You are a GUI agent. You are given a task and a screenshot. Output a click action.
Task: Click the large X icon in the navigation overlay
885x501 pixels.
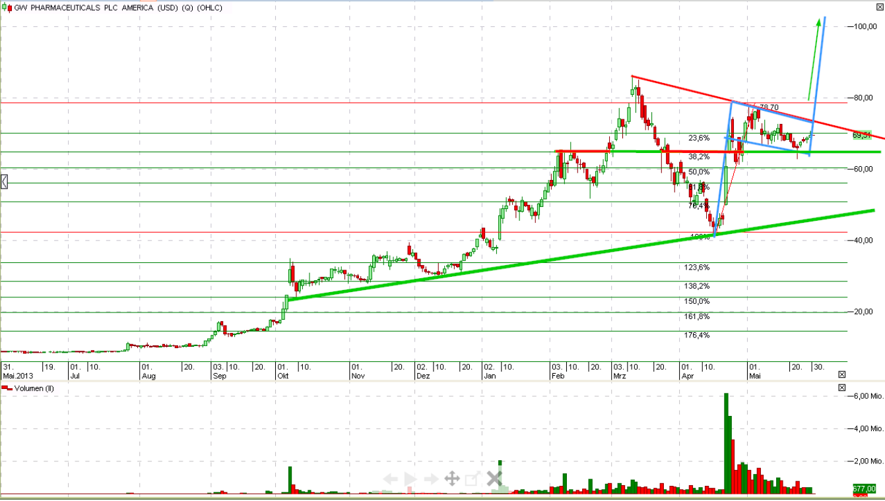pos(494,479)
